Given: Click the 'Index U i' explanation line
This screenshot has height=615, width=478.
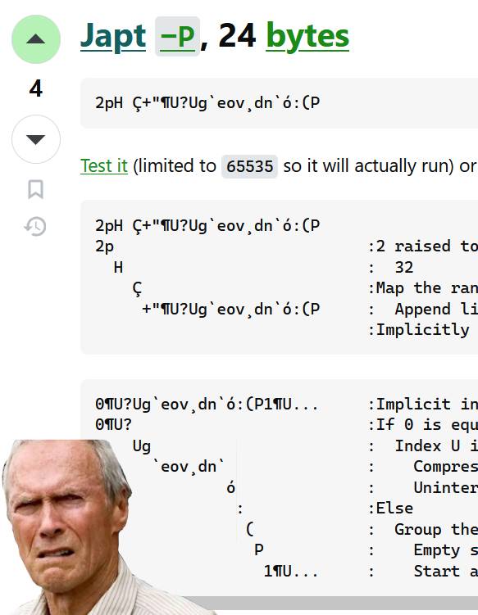Looking at the screenshot, I should (436, 446).
